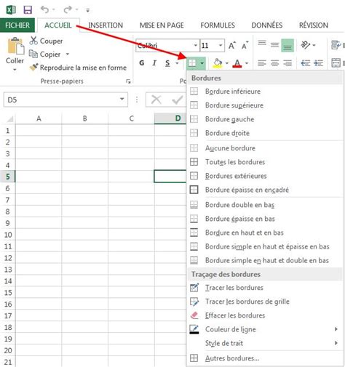The height and width of the screenshot is (367, 345).
Task: Click the text orientation icon
Action: [x=305, y=45]
